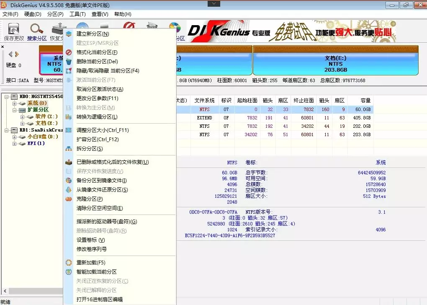Expand the 系统(0) partition node
Image resolution: width=427 pixels, height=305 pixels.
(x=14, y=103)
